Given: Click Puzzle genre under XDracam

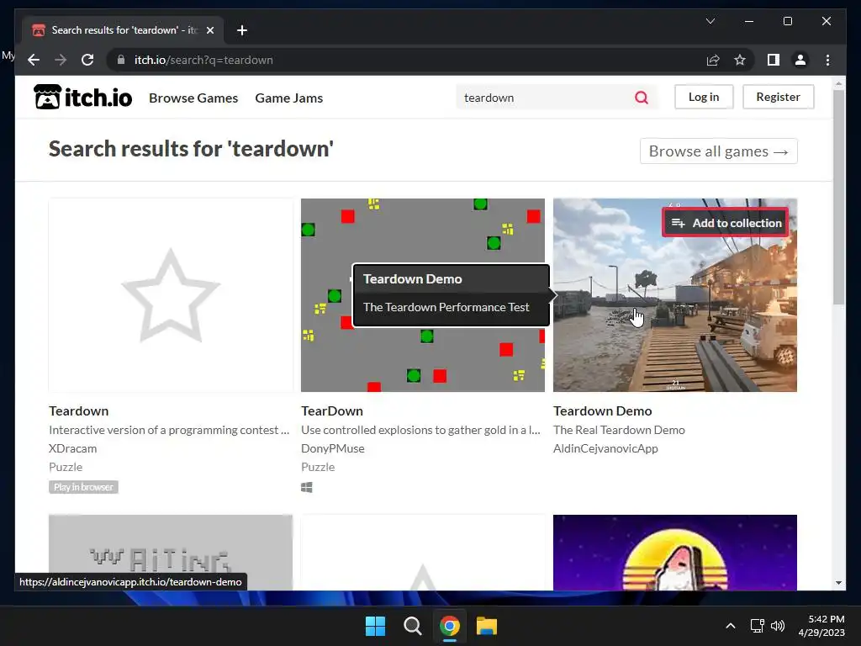Looking at the screenshot, I should (x=66, y=467).
